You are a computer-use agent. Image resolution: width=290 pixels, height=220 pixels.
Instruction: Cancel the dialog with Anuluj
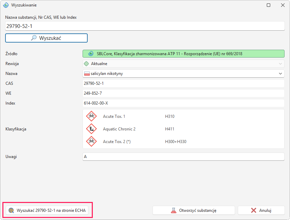click(x=261, y=210)
